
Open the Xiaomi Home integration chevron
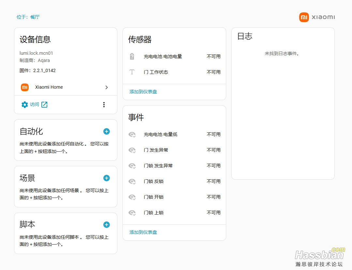click(x=107, y=87)
